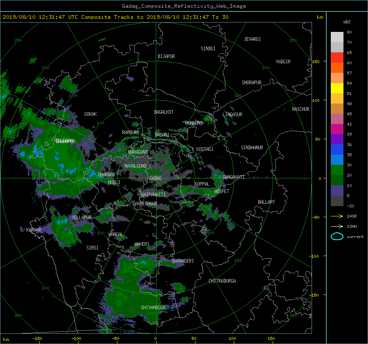
Task: Select the HANGAL label
Action: (115, 234)
